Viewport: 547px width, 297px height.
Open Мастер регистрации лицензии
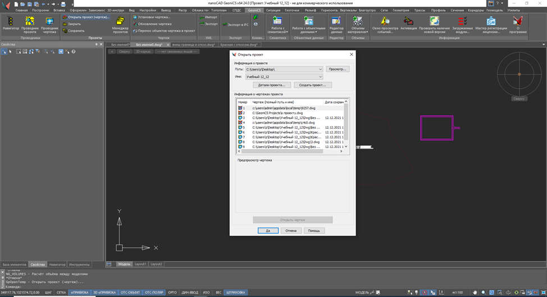pyautogui.click(x=491, y=24)
